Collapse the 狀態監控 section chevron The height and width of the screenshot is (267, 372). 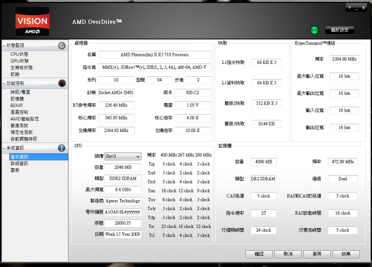(4, 45)
